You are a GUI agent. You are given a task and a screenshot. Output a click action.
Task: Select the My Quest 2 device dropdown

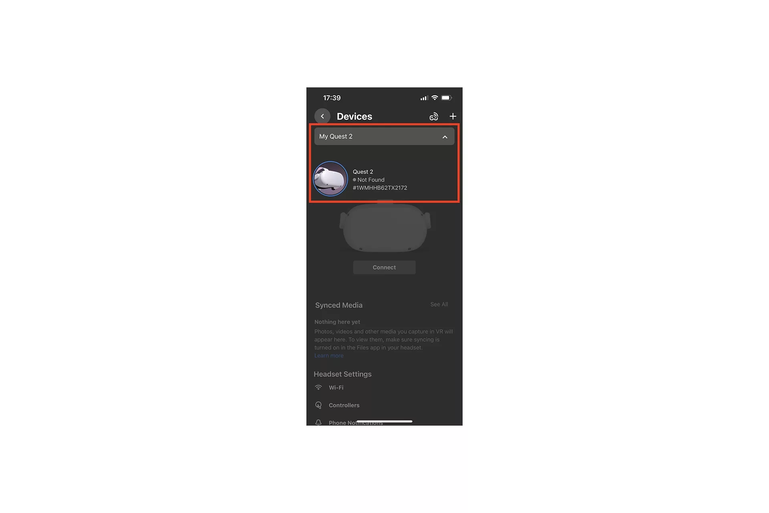point(384,136)
